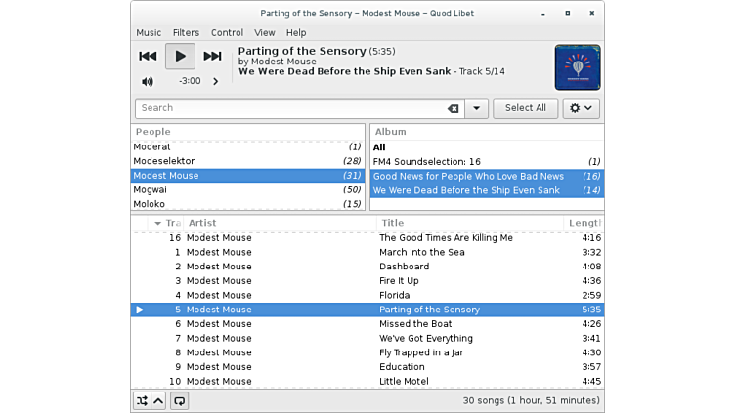Open playback order options arrow

click(x=158, y=401)
